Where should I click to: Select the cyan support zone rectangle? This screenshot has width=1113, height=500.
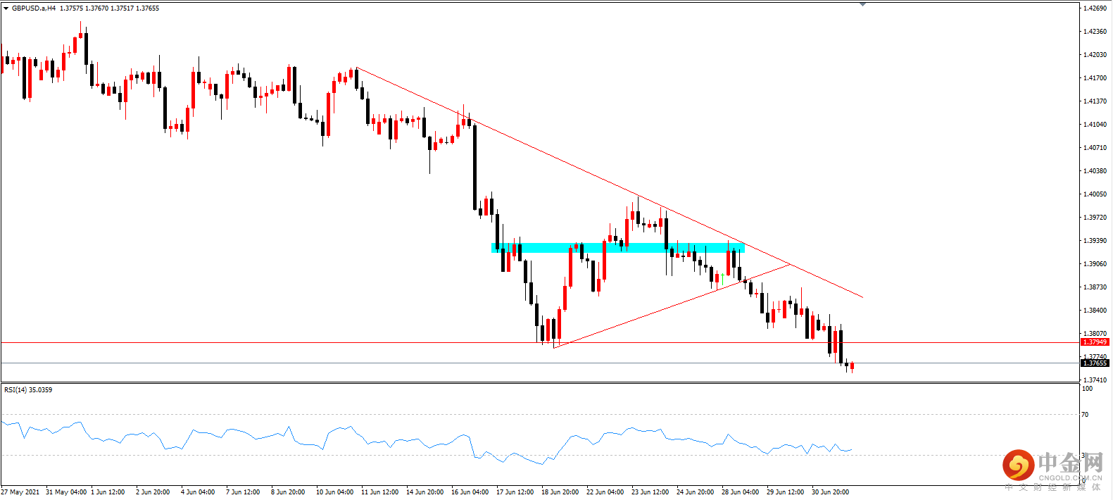coord(617,248)
